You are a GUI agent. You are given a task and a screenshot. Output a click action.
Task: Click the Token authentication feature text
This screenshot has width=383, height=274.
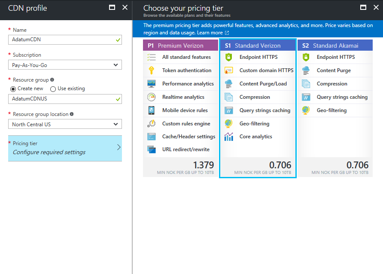tap(187, 70)
